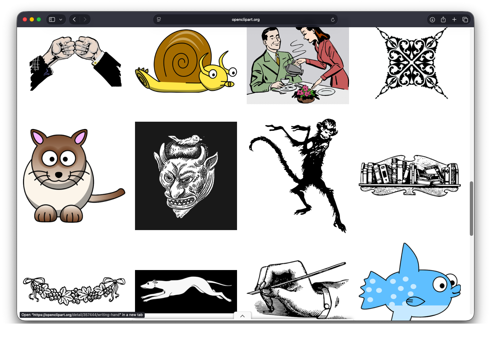Open the yellow snail clipart

click(x=186, y=61)
